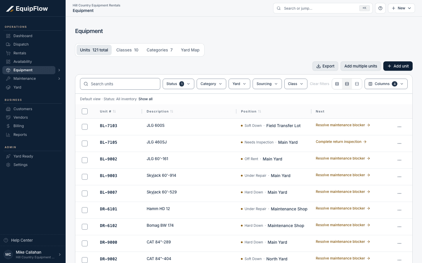422x263 pixels.
Task: Select the DR-6102 row checkbox
Action: point(85,227)
